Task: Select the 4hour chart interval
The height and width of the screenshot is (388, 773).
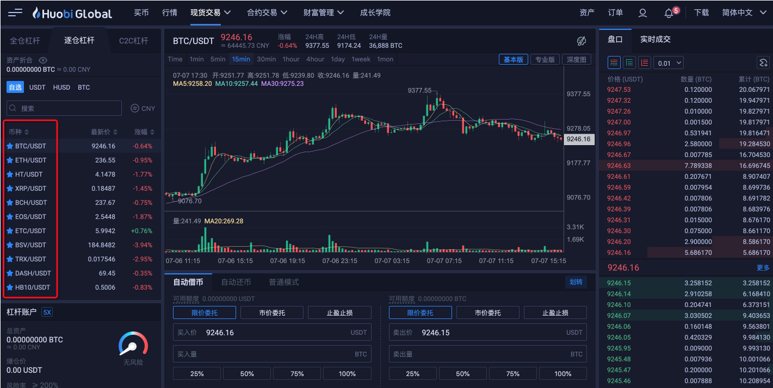Action: click(316, 59)
